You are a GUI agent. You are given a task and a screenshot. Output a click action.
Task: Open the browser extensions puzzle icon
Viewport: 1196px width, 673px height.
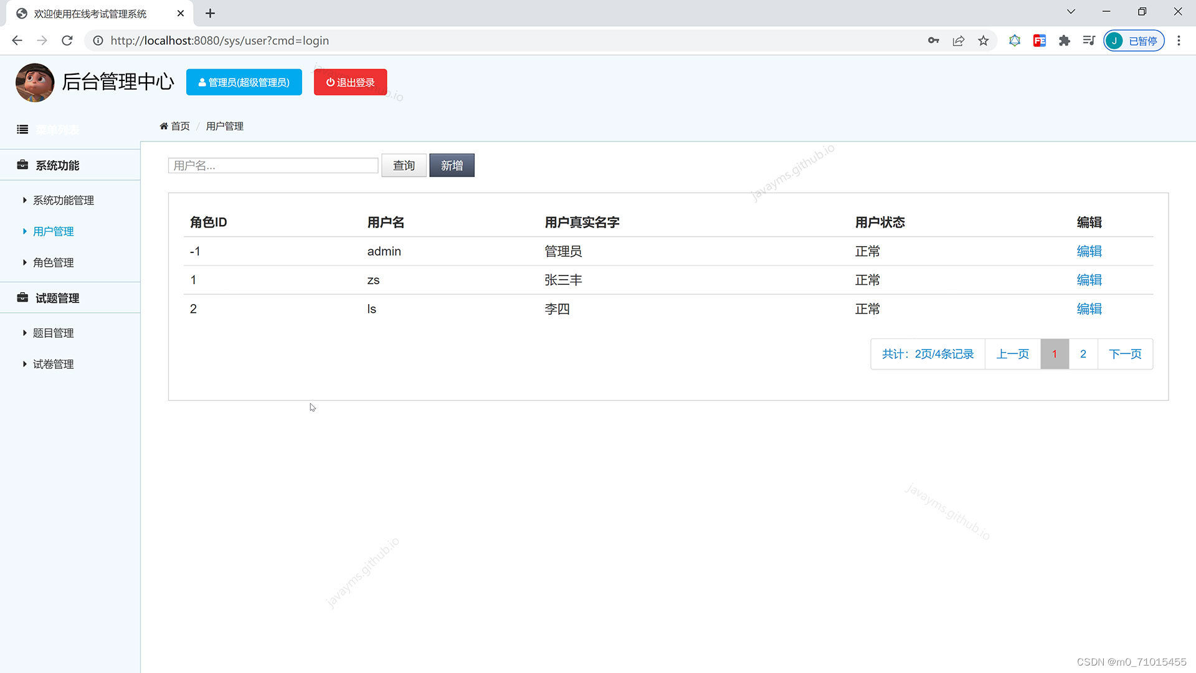coord(1064,41)
